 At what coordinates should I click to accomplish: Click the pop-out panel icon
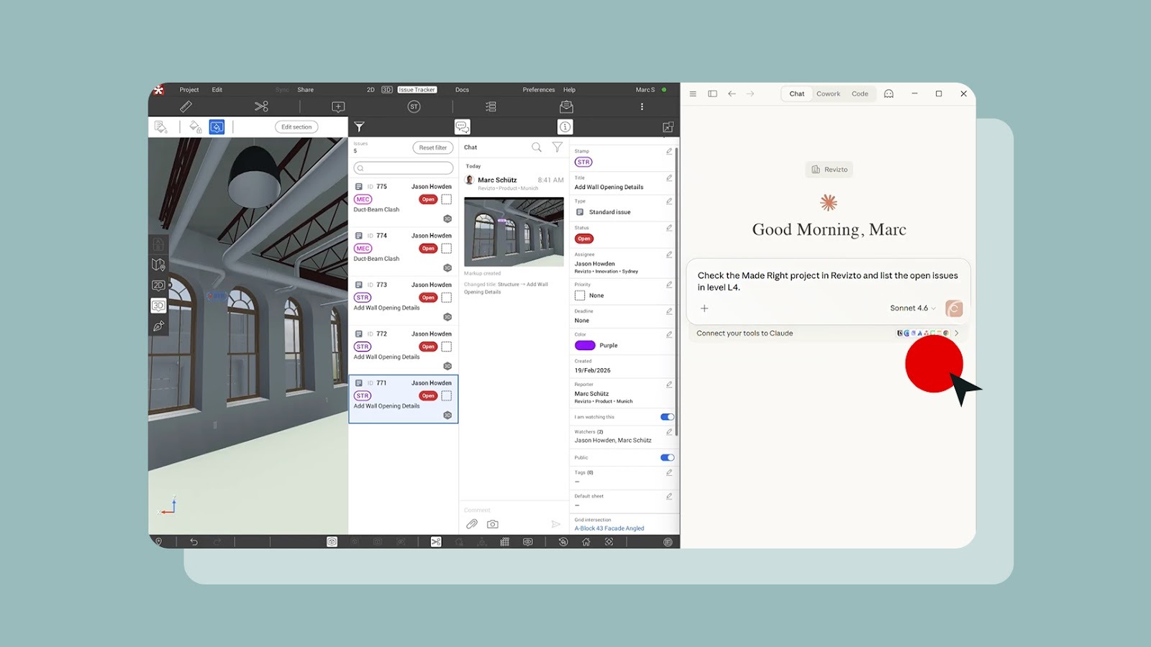[668, 127]
